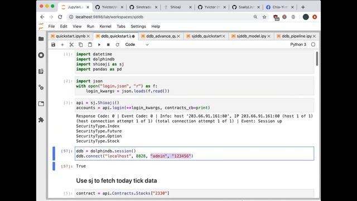The height and width of the screenshot is (201, 357).
Task: Click into the import datetime code cell
Action: [x=195, y=62]
